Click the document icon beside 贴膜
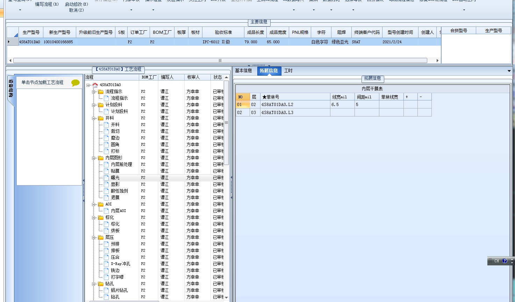Viewport: 515px width, 302px height. (106, 171)
